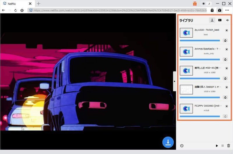Viewport: 233px width, 154px height.
Task: Click the m3u8 format label
Action: tap(206, 110)
